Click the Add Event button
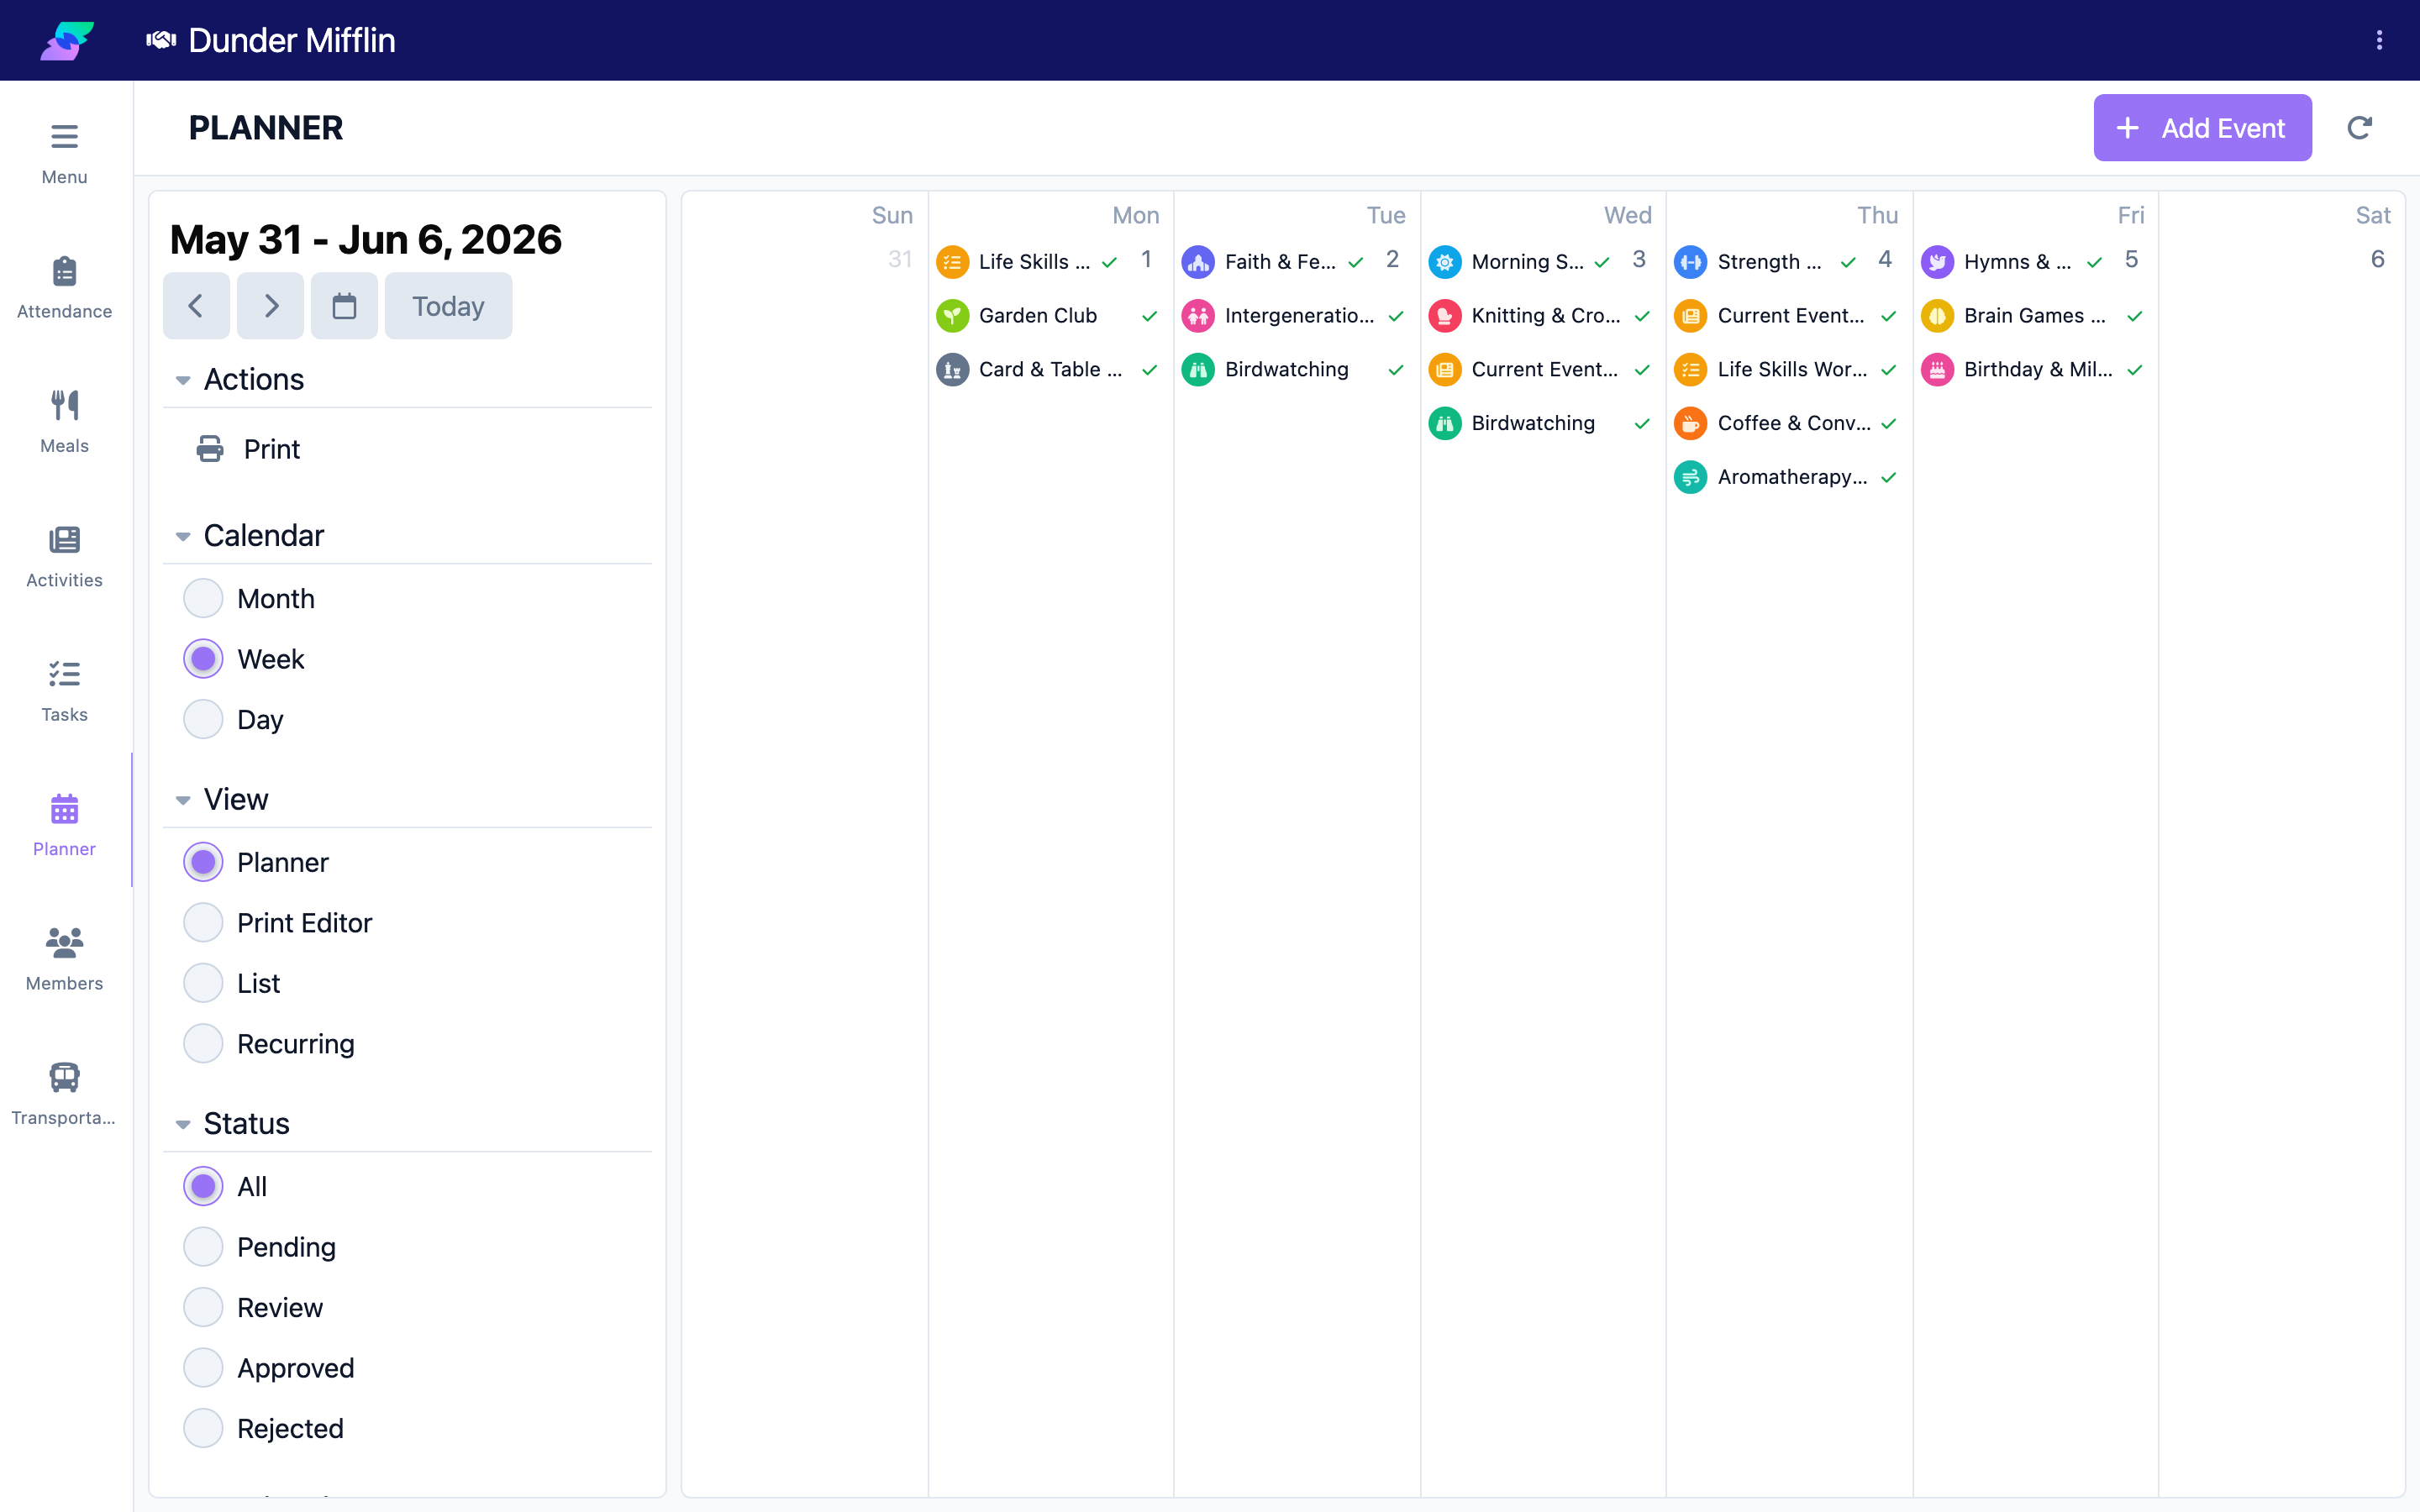Image resolution: width=2420 pixels, height=1512 pixels. (2202, 128)
